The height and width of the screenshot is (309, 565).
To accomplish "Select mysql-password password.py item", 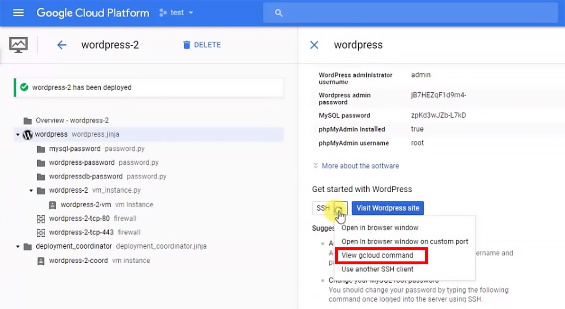I will point(97,148).
